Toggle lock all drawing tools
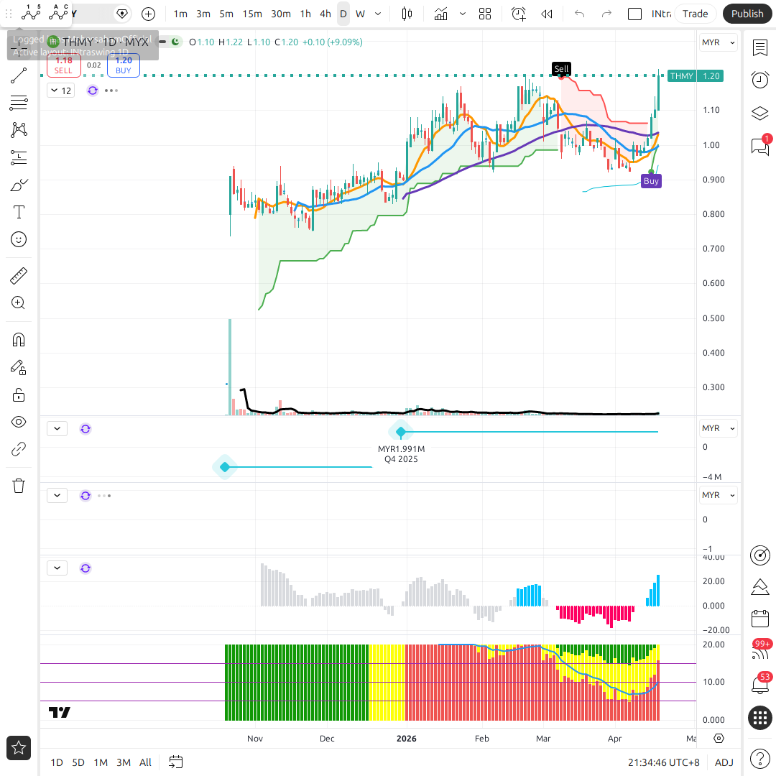Image resolution: width=776 pixels, height=776 pixels. point(19,394)
